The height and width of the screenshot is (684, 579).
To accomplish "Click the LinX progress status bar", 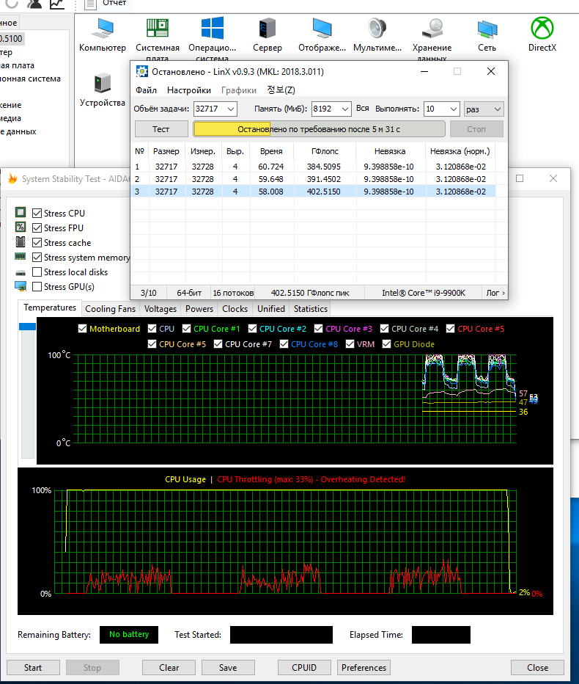I will click(x=319, y=129).
